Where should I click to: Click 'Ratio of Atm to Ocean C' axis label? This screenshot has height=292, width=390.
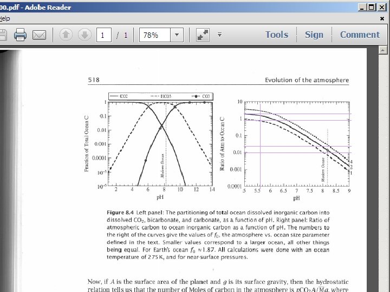pyautogui.click(x=222, y=143)
